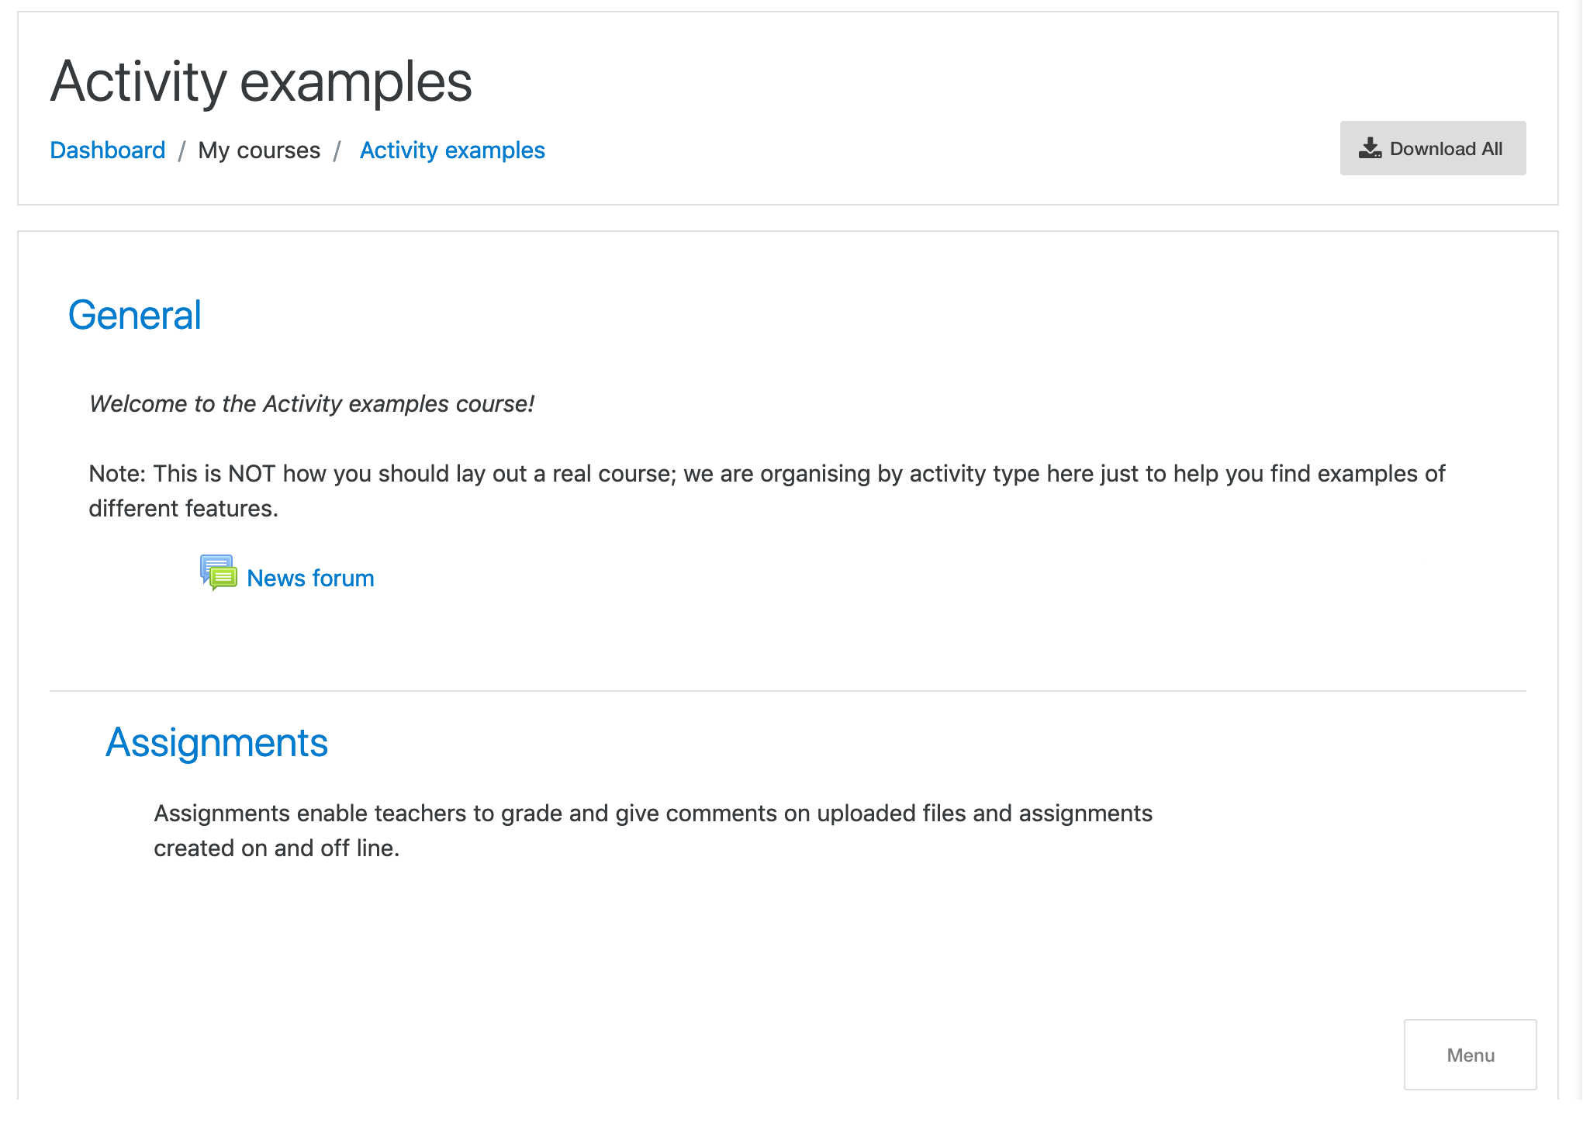Viewport: 1590px width, 1140px height.
Task: Click 'created on and off line' text
Action: 276,848
